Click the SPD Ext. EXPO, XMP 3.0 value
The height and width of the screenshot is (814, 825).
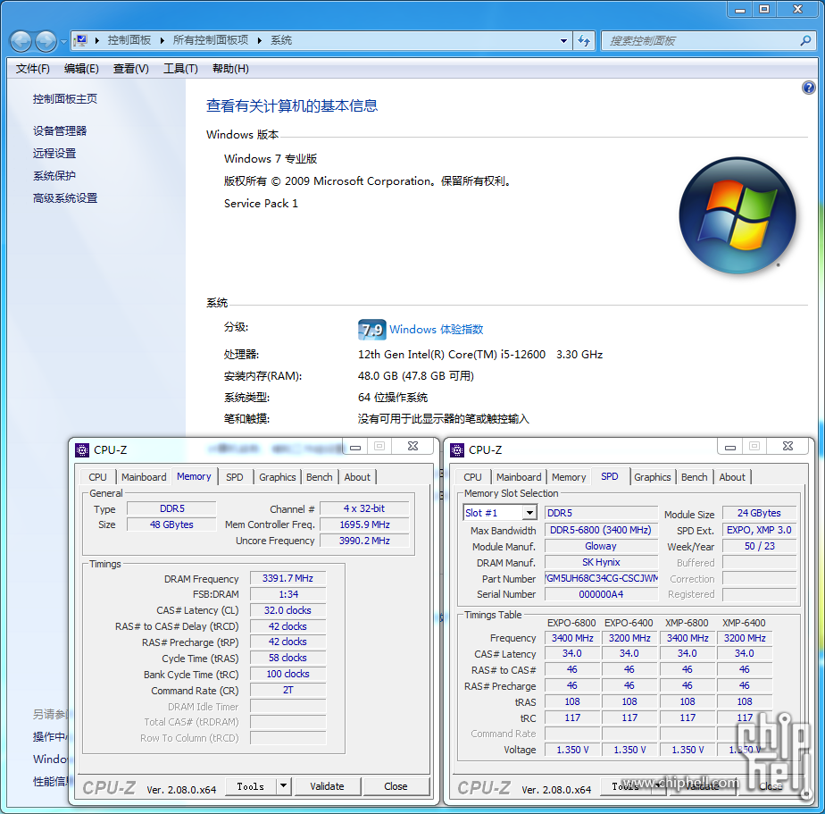(x=759, y=530)
